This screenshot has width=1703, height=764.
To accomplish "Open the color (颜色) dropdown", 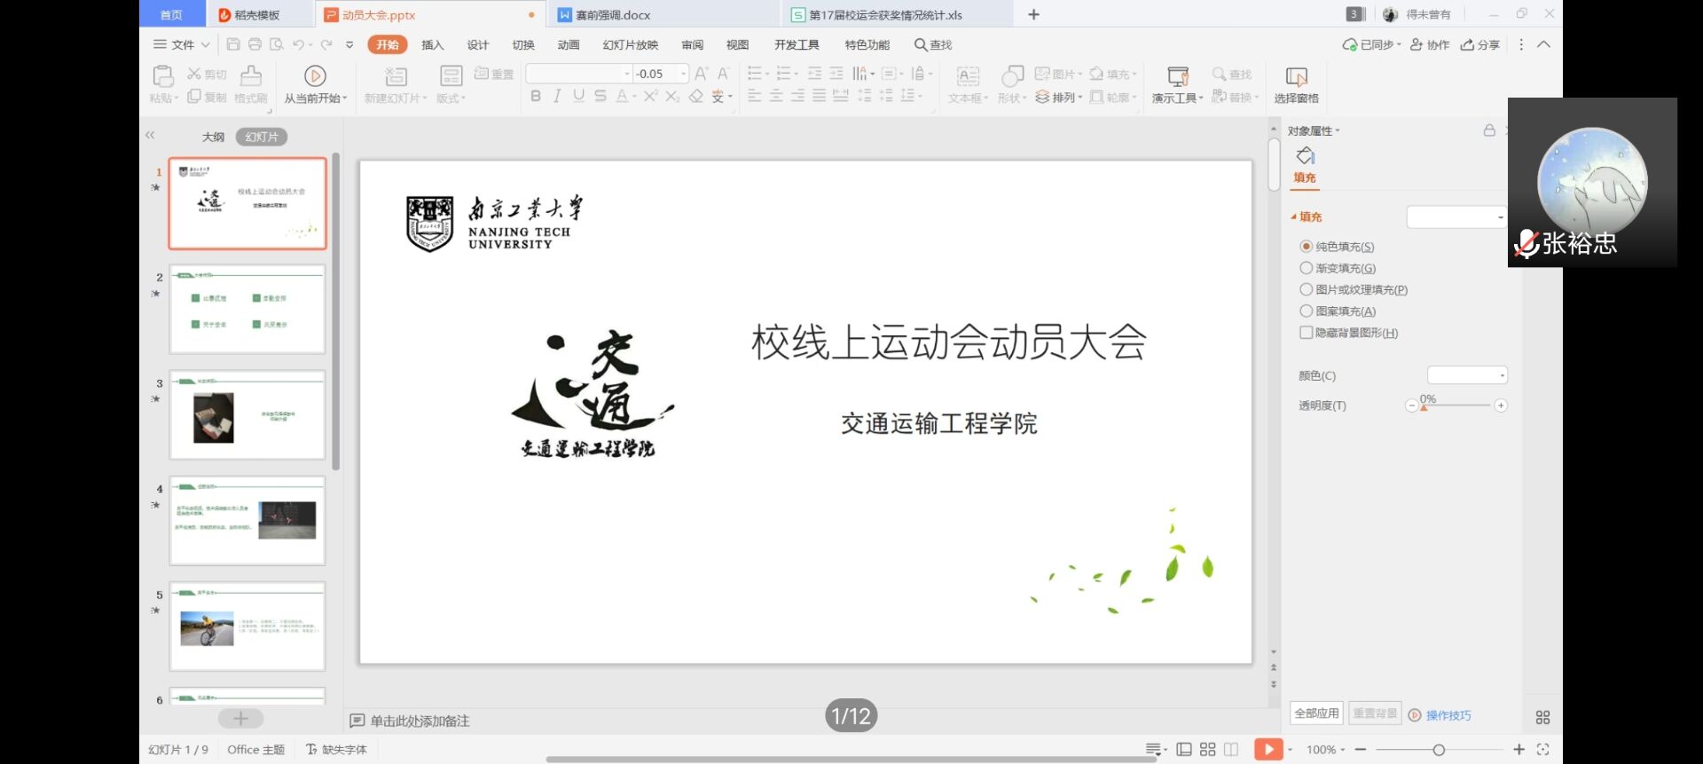I will [x=1467, y=375].
